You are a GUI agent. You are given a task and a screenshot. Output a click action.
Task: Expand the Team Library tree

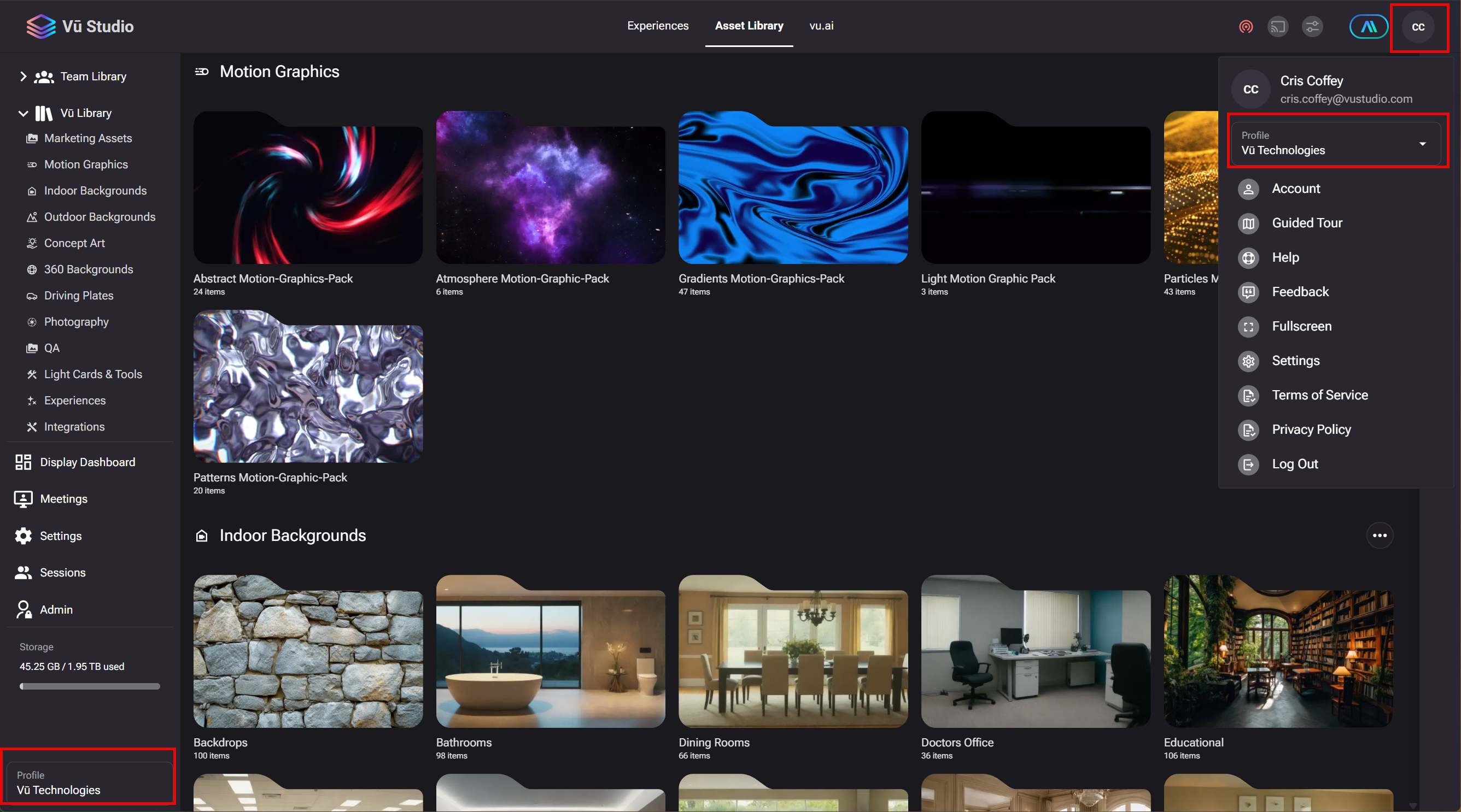[24, 77]
